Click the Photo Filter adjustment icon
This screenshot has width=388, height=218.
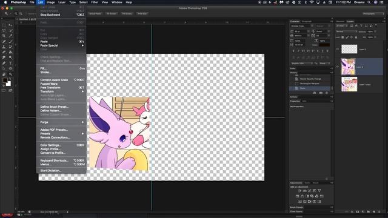point(312,196)
